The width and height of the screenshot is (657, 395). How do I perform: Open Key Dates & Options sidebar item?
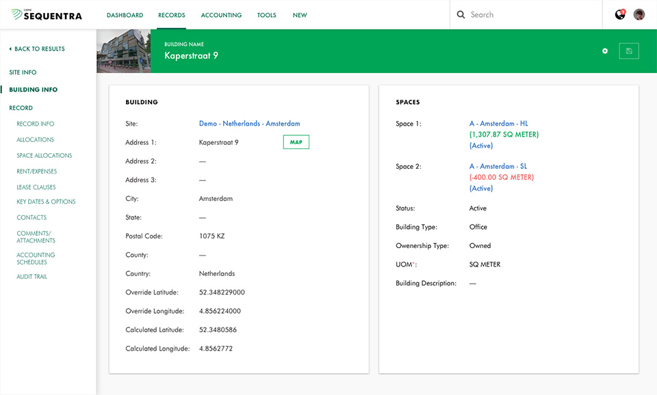tap(46, 202)
